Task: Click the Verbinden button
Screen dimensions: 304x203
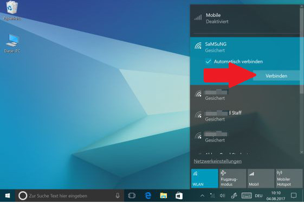Action: click(276, 76)
